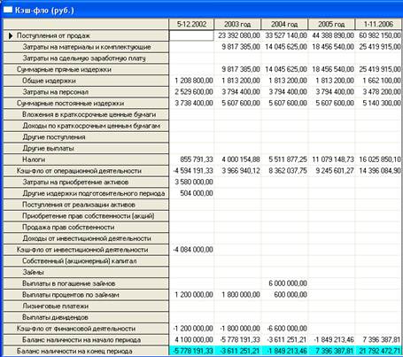Click the Выплаты процентов по займам row header
403x357 pixels.
point(86,295)
